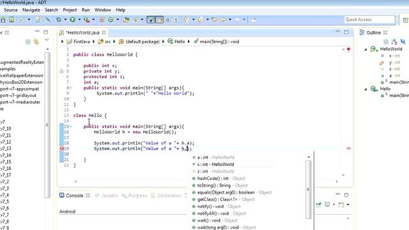Click the Run external tools icon
Viewport: 409px width, 230px height.
coord(86,20)
